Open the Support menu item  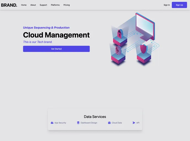pyautogui.click(x=43, y=5)
